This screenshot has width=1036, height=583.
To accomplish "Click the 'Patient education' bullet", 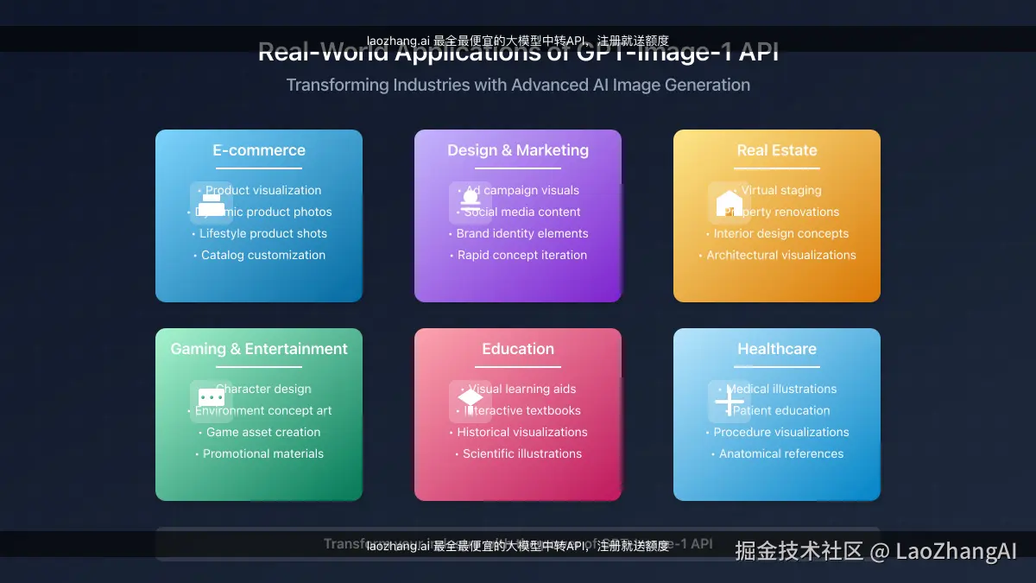I will (x=777, y=410).
